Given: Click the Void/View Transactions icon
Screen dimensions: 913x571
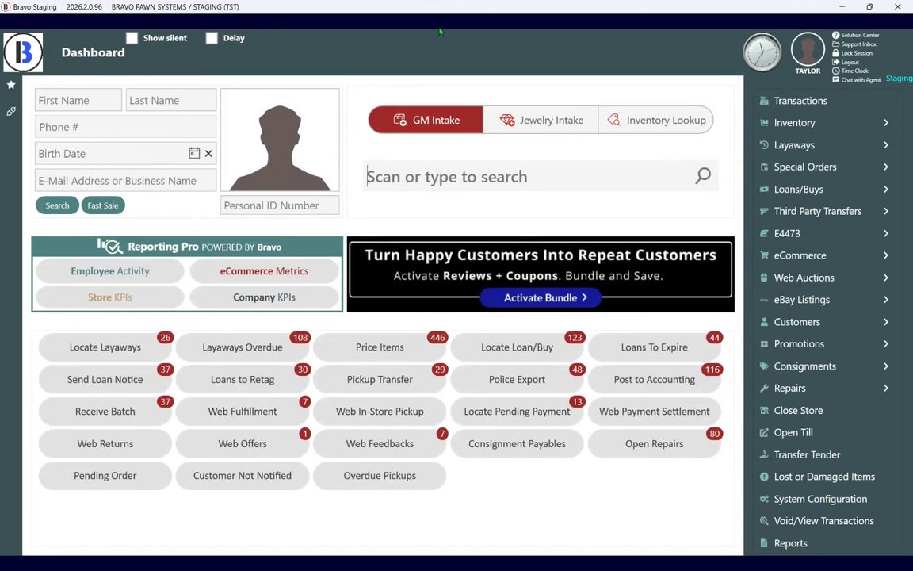Looking at the screenshot, I should tap(764, 521).
